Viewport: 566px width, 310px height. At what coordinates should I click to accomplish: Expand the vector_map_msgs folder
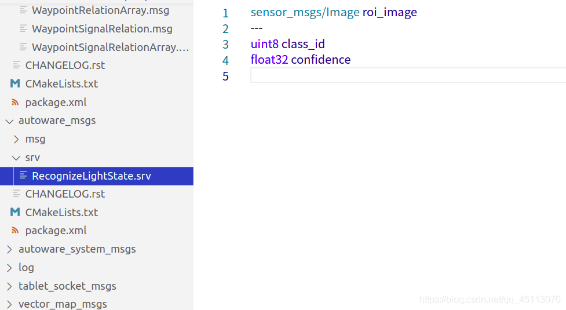[x=9, y=304]
